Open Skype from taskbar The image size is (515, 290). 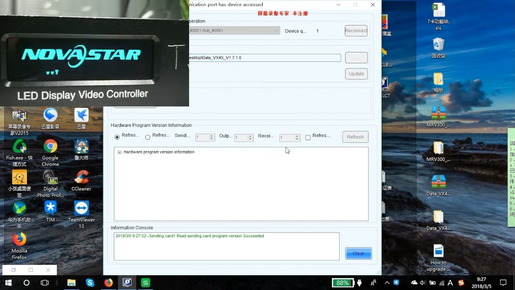pos(90,283)
